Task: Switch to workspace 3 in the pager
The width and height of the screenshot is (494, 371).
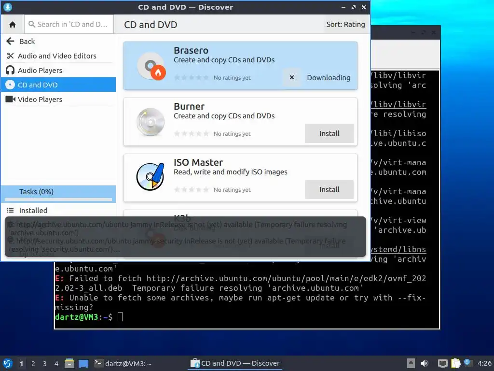Action: click(x=45, y=364)
